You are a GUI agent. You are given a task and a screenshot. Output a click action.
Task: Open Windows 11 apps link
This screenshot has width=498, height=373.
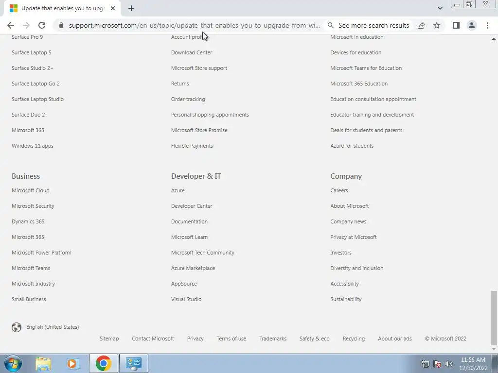[x=33, y=146]
